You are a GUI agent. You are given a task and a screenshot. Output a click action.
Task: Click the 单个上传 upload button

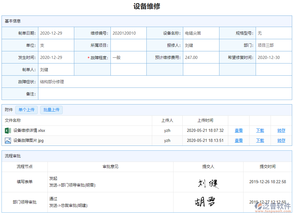(26, 110)
